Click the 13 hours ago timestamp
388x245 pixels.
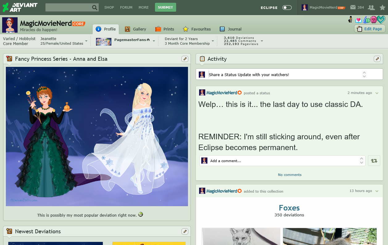(x=361, y=191)
